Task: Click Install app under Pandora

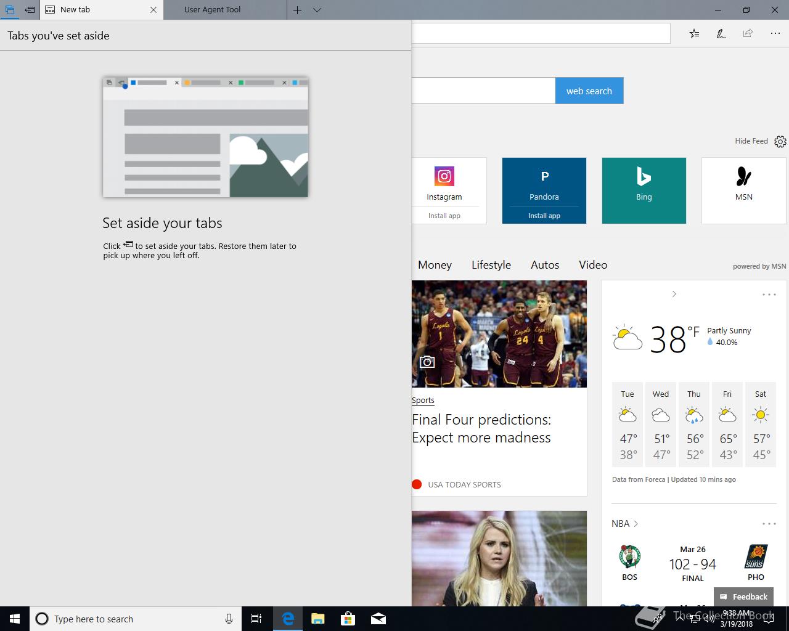Action: coord(544,216)
